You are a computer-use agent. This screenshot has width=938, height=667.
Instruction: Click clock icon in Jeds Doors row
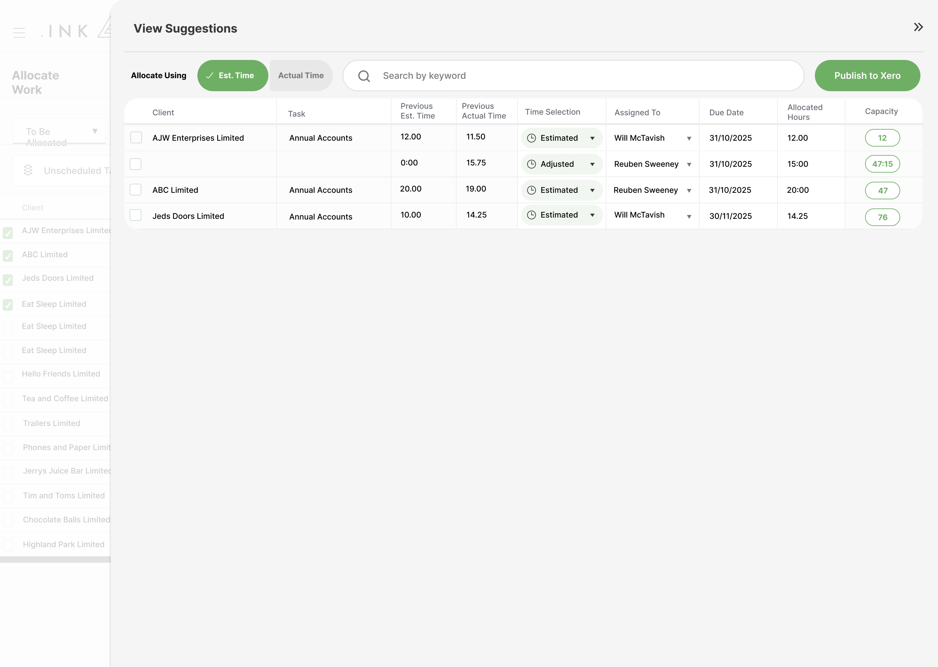point(532,215)
